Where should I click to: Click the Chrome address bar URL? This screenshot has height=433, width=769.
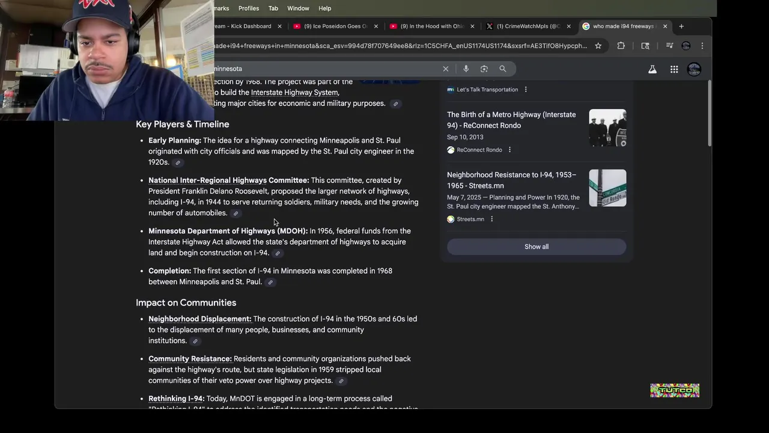point(400,46)
